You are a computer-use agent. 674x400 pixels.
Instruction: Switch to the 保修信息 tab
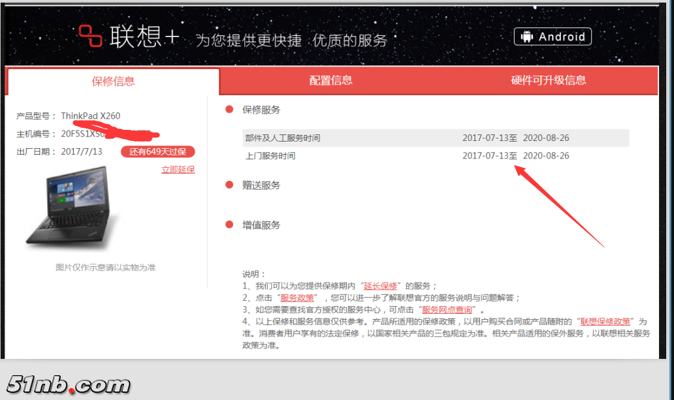(x=113, y=82)
